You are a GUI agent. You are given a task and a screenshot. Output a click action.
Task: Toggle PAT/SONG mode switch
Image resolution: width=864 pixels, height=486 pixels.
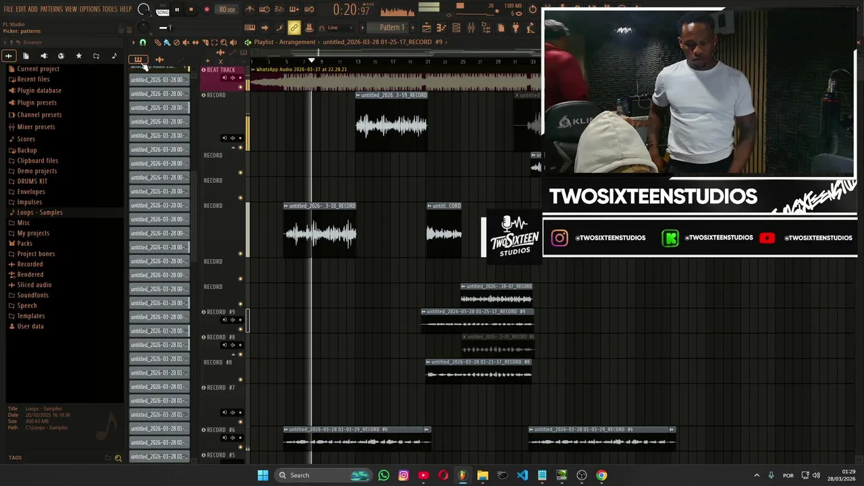point(163,9)
